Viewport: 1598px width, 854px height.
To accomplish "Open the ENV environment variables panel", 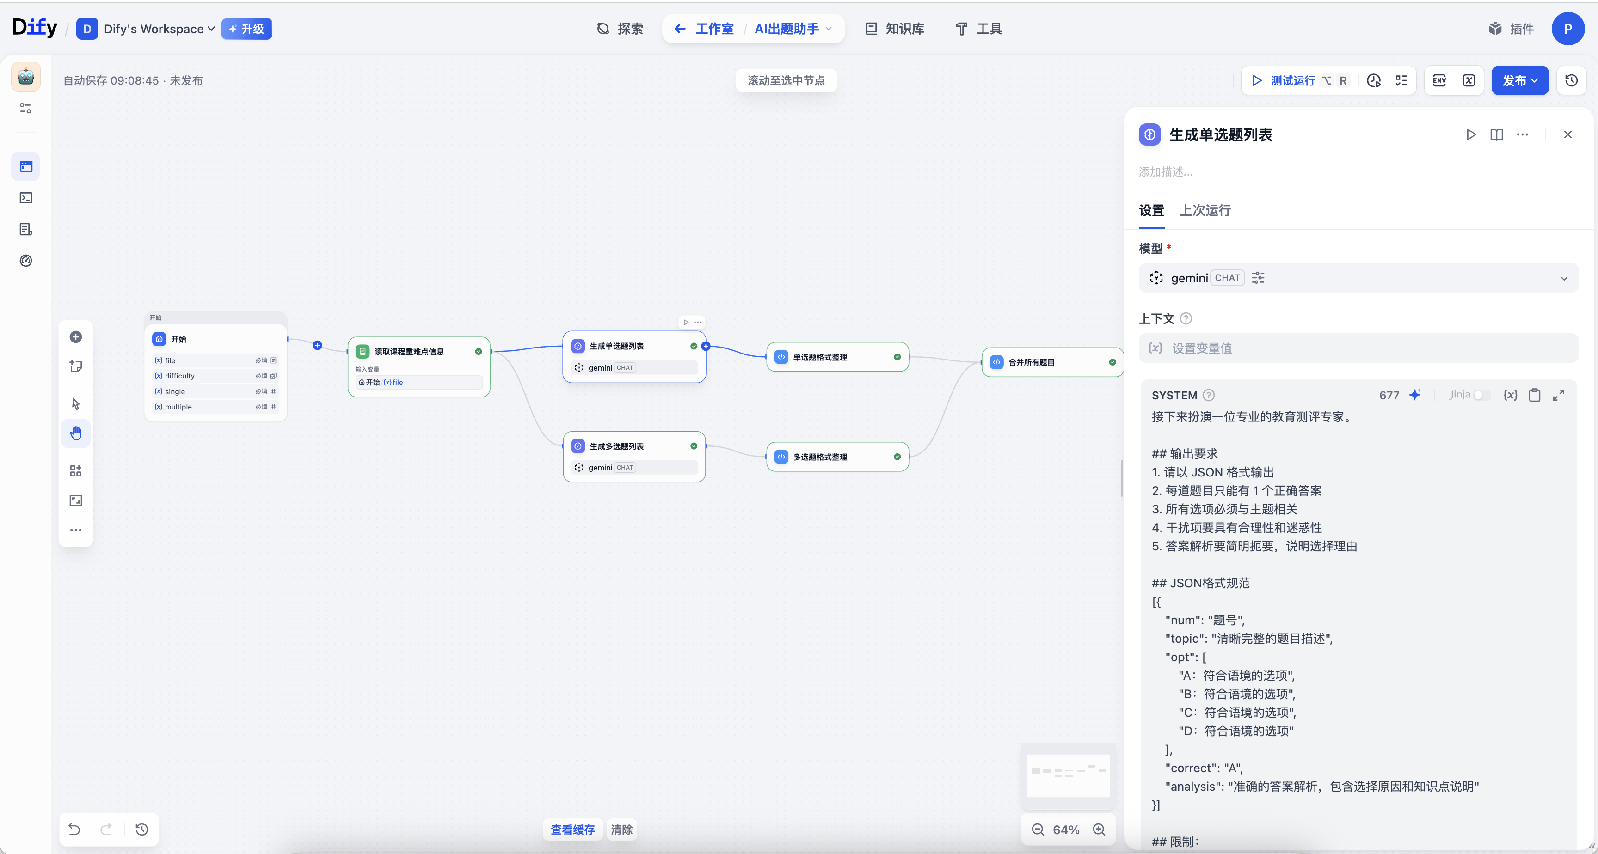I will (1439, 80).
